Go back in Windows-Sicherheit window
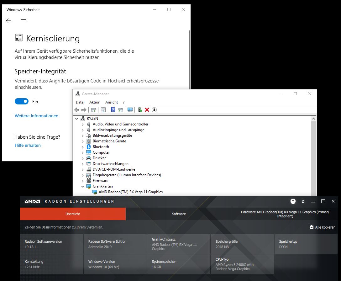Screen dimensions: 341x281 [8, 21]
